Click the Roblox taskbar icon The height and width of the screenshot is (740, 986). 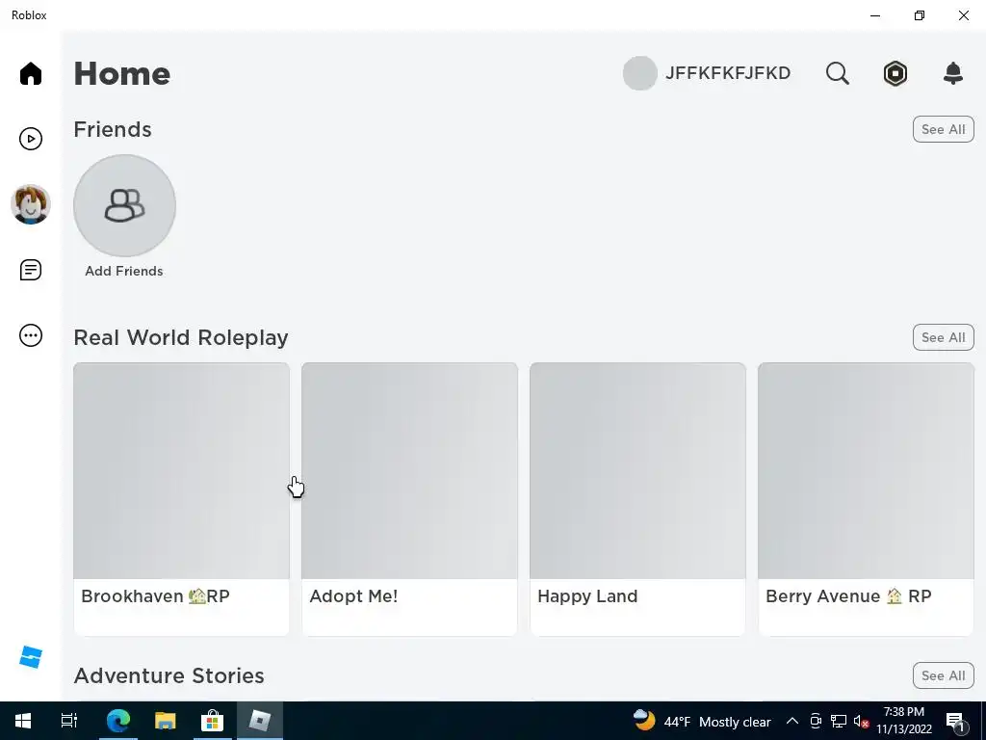tap(259, 721)
